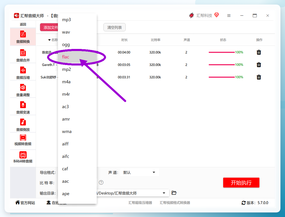Select caf in the format list
This screenshot has width=285, height=217.
(x=77, y=169)
